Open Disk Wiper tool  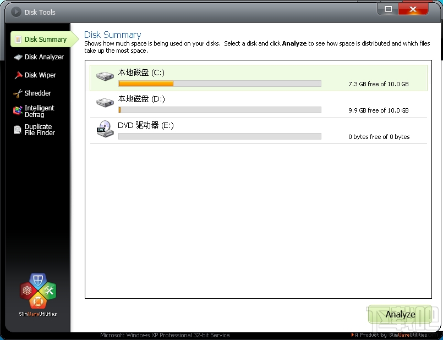(35, 75)
